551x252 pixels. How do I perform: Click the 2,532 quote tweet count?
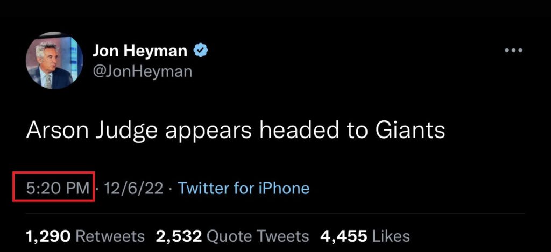click(x=179, y=236)
